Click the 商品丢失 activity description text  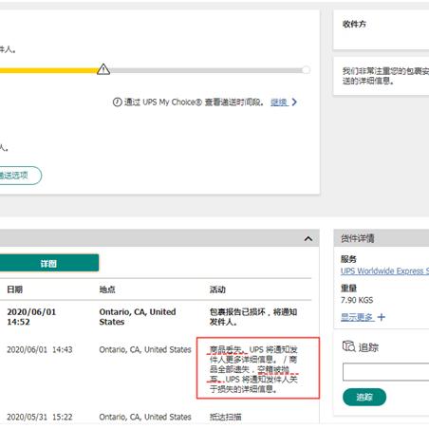[253, 369]
